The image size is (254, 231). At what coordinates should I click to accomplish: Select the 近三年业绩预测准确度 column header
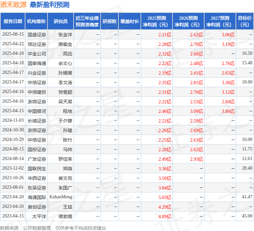pos(87,21)
